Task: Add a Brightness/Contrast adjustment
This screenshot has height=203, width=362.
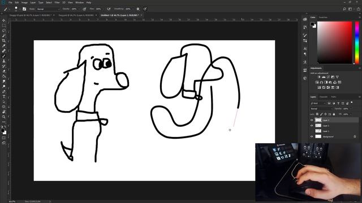Action: point(319,77)
